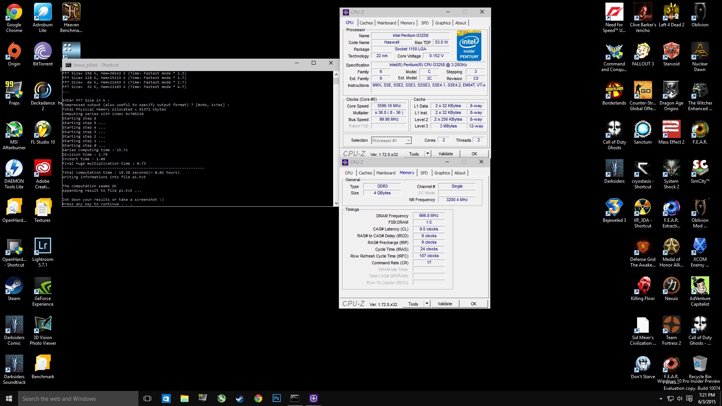Click Validate in top CPU-Z window
The height and width of the screenshot is (406, 722).
click(x=446, y=154)
